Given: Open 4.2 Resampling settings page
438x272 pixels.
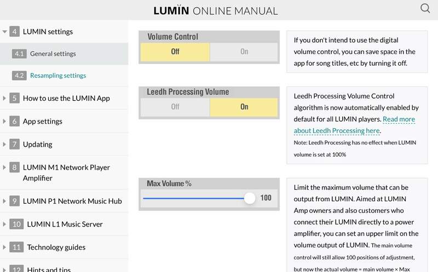Looking at the screenshot, I should (x=57, y=76).
